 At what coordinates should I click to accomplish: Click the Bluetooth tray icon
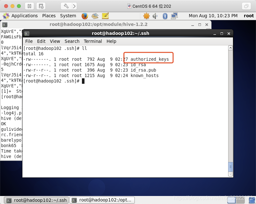tap(165, 16)
